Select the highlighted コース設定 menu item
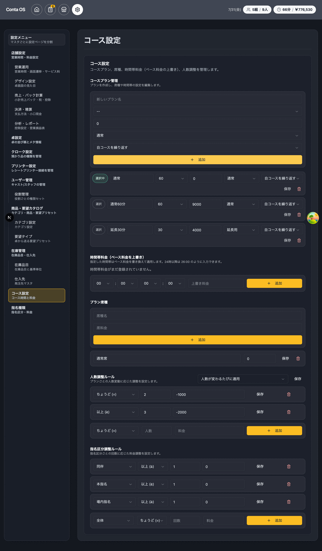The height and width of the screenshot is (551, 322). point(37,295)
